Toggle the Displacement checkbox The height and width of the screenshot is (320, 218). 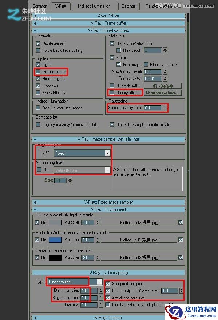point(38,43)
